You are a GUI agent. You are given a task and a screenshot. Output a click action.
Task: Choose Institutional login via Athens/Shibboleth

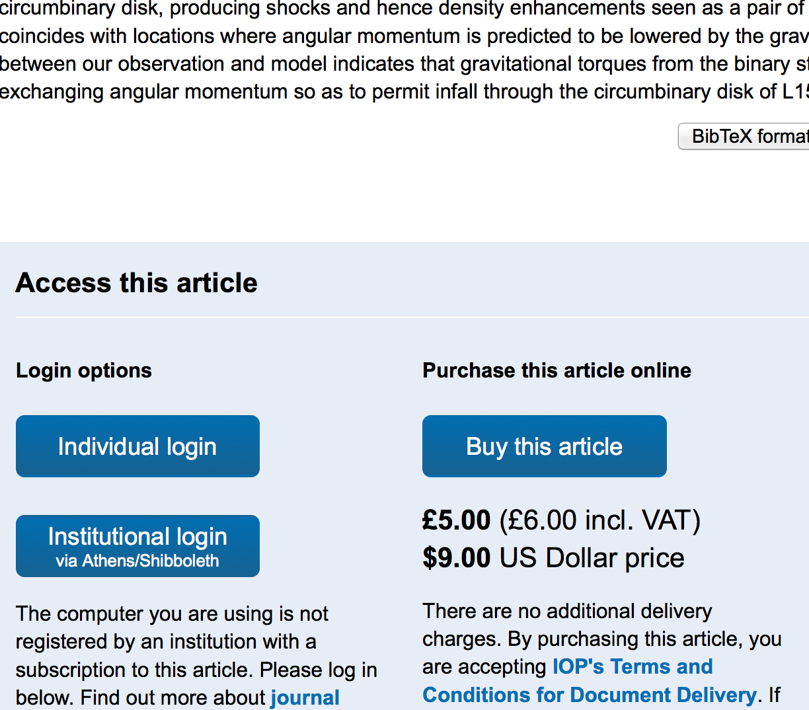(137, 546)
